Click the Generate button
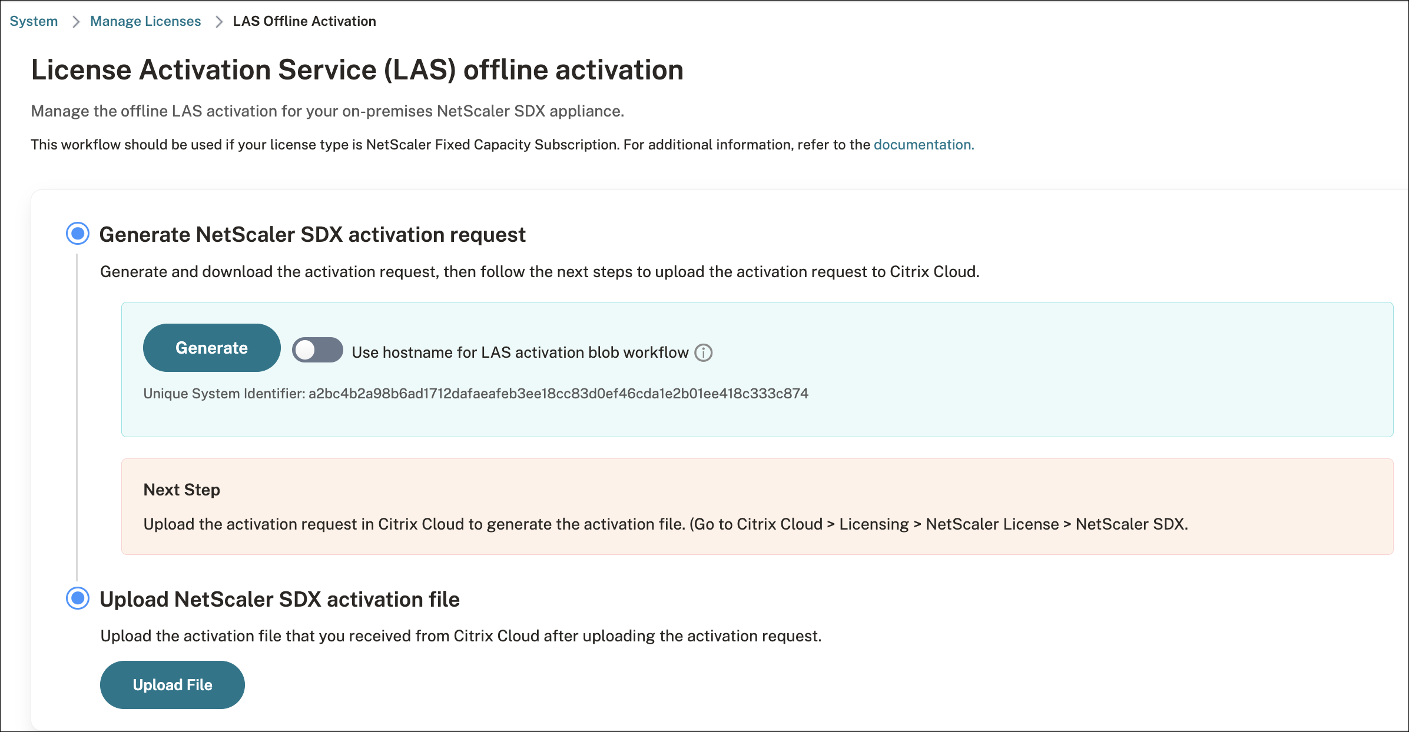This screenshot has width=1409, height=732. tap(211, 347)
